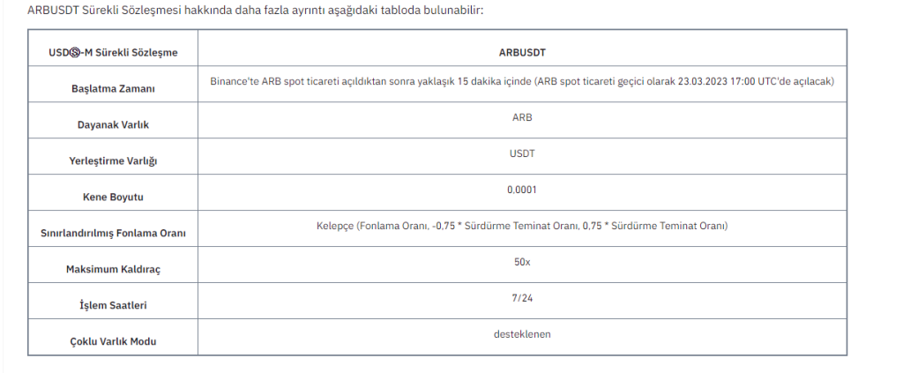This screenshot has height=373, width=903.
Task: Click the Başlatma Zamanı row label
Action: coord(112,88)
